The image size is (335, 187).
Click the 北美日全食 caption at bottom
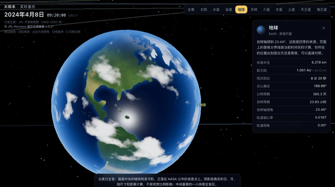pyautogui.click(x=167, y=181)
